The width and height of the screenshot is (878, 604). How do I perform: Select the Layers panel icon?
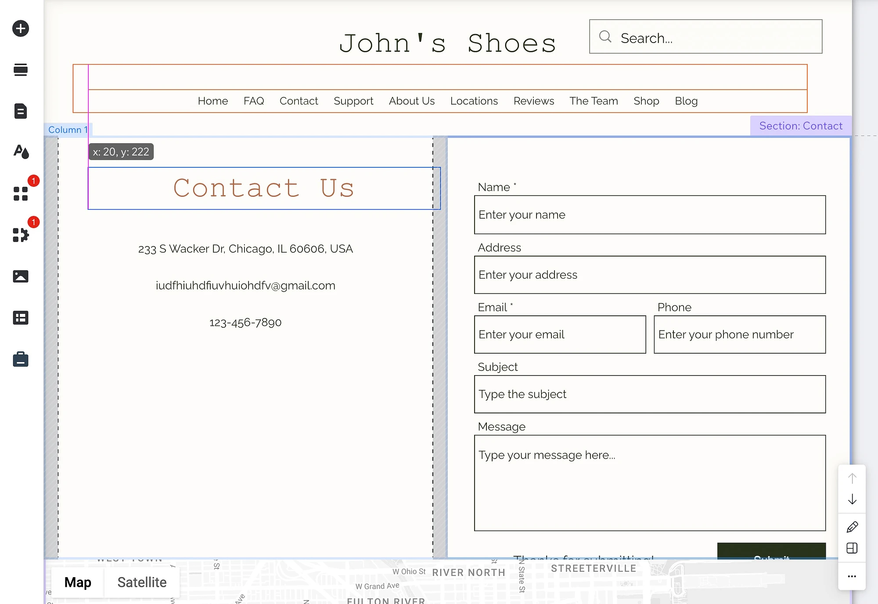tap(19, 70)
